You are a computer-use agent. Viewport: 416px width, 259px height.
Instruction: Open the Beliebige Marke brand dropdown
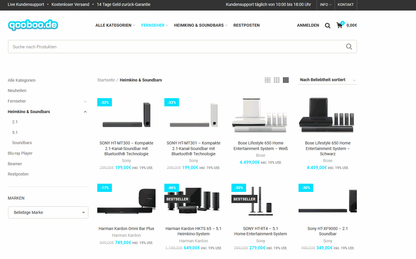[x=48, y=212]
